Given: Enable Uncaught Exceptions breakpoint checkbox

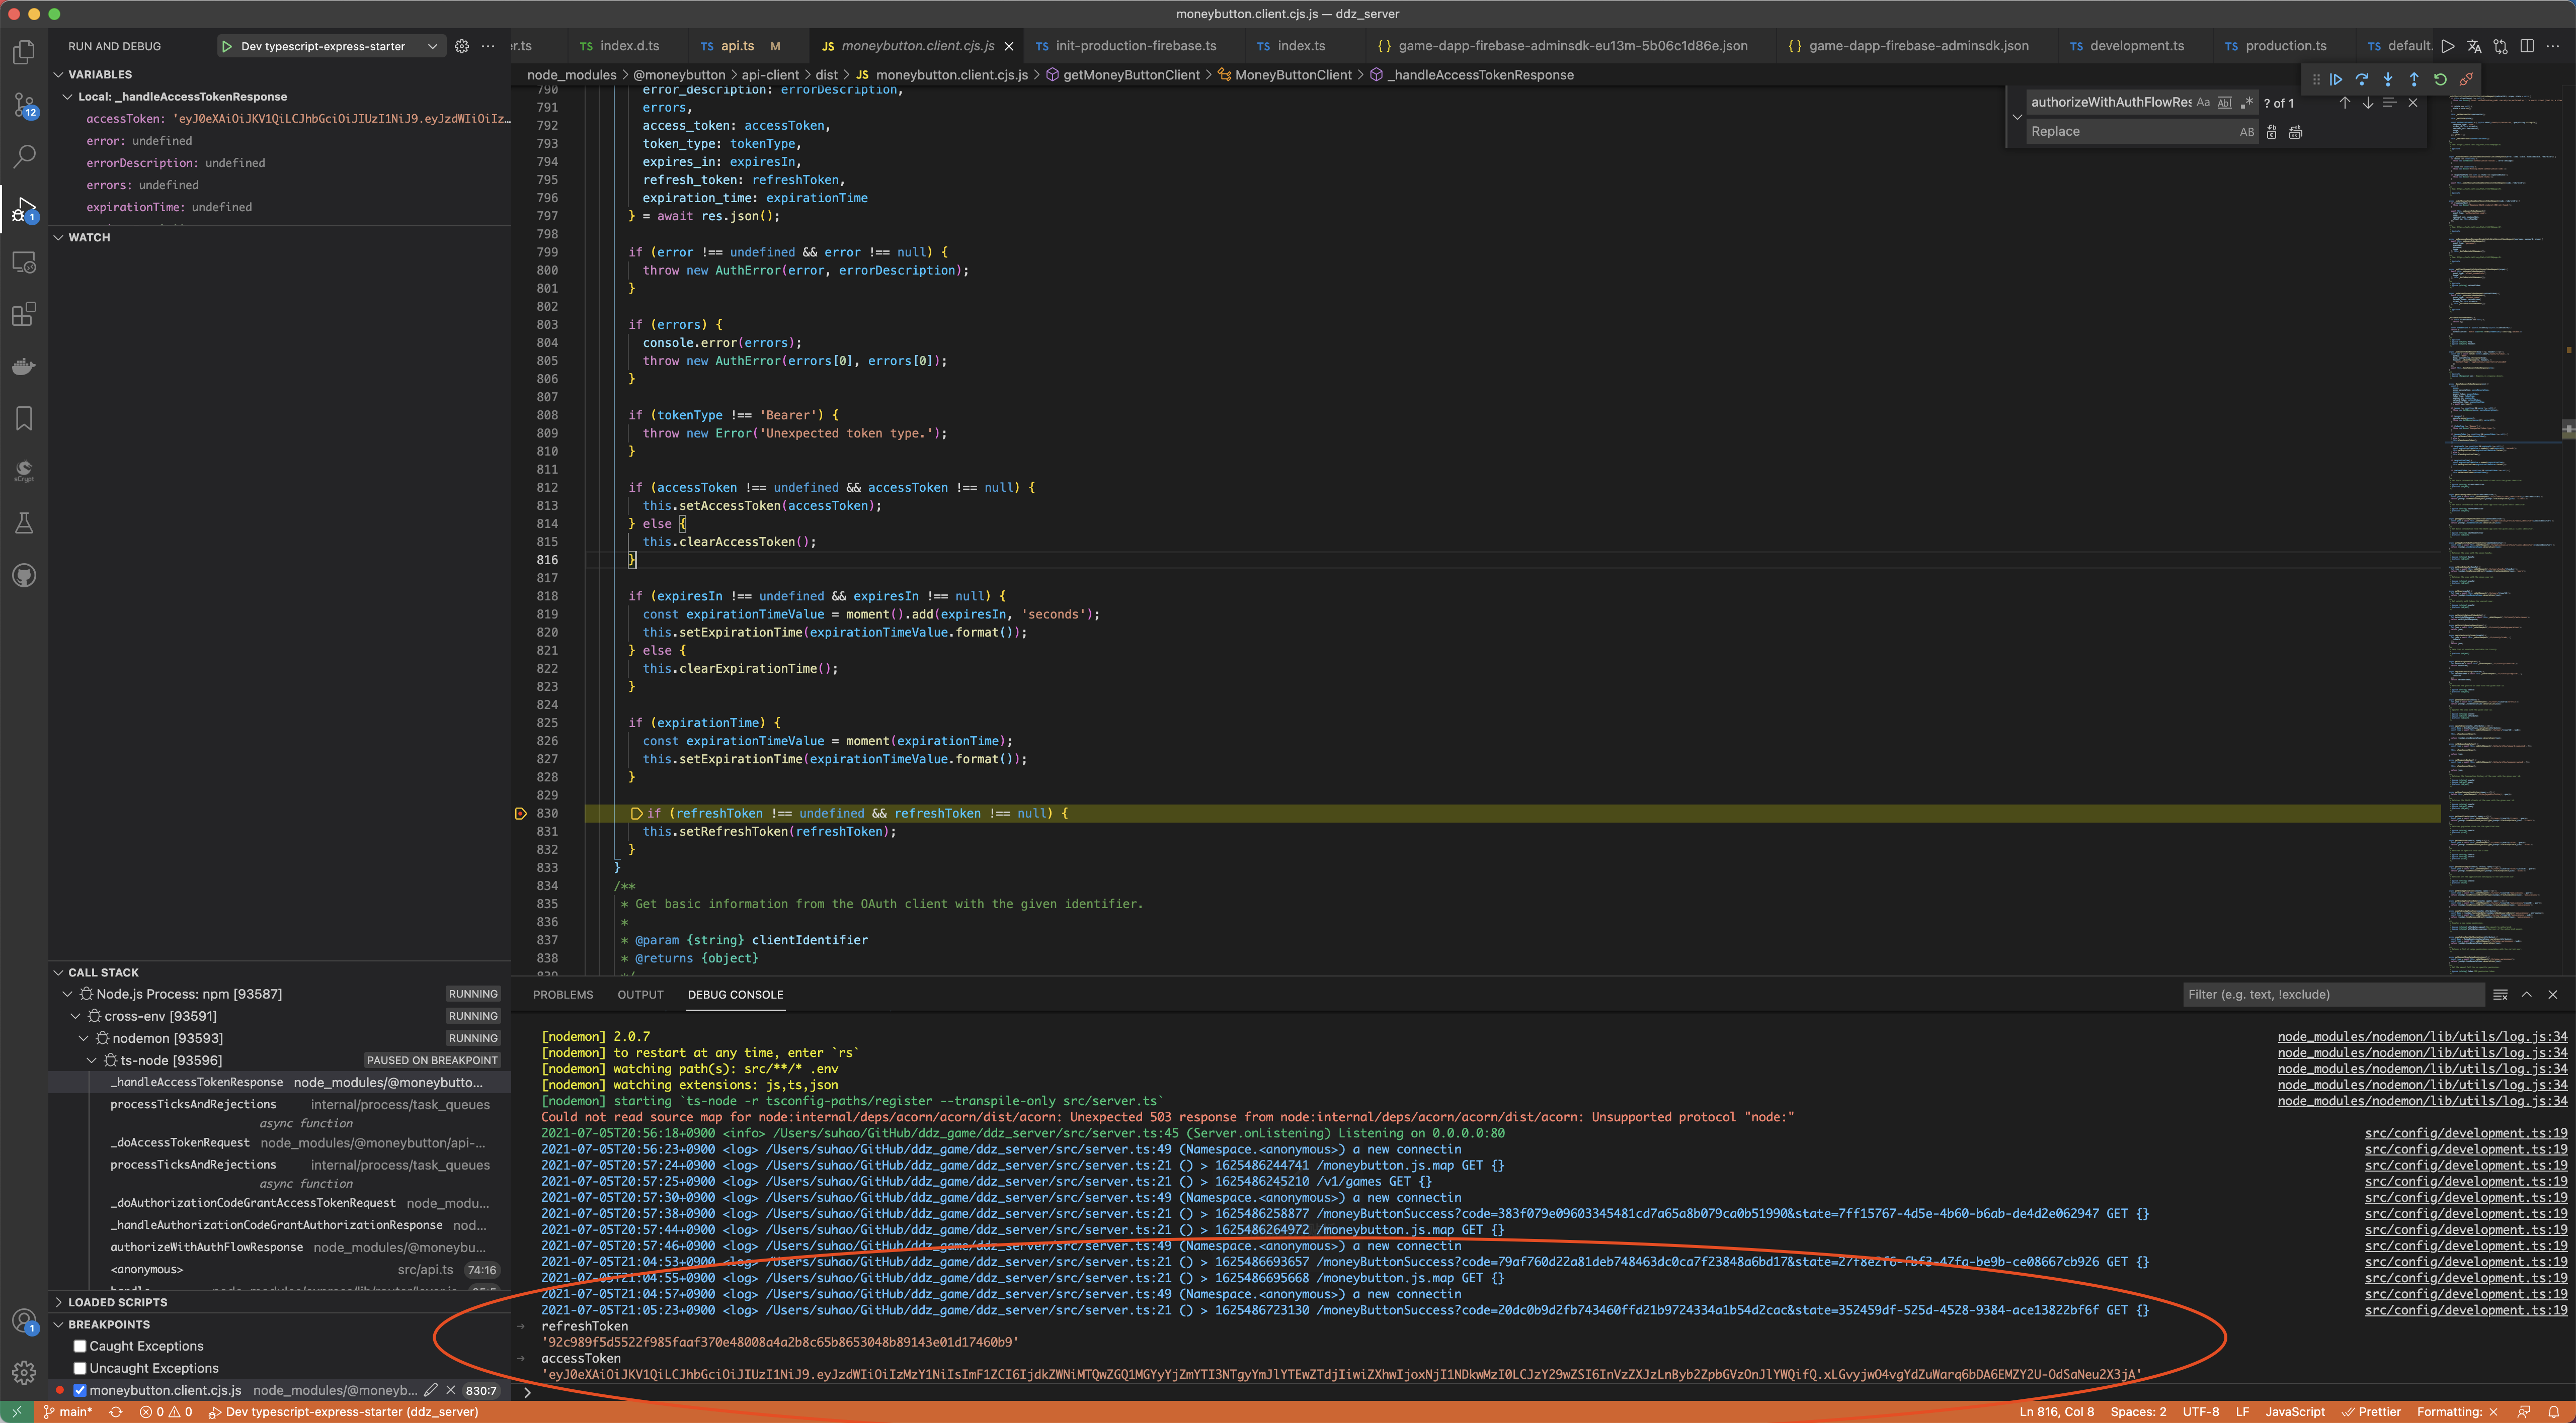Looking at the screenshot, I should pyautogui.click(x=80, y=1368).
